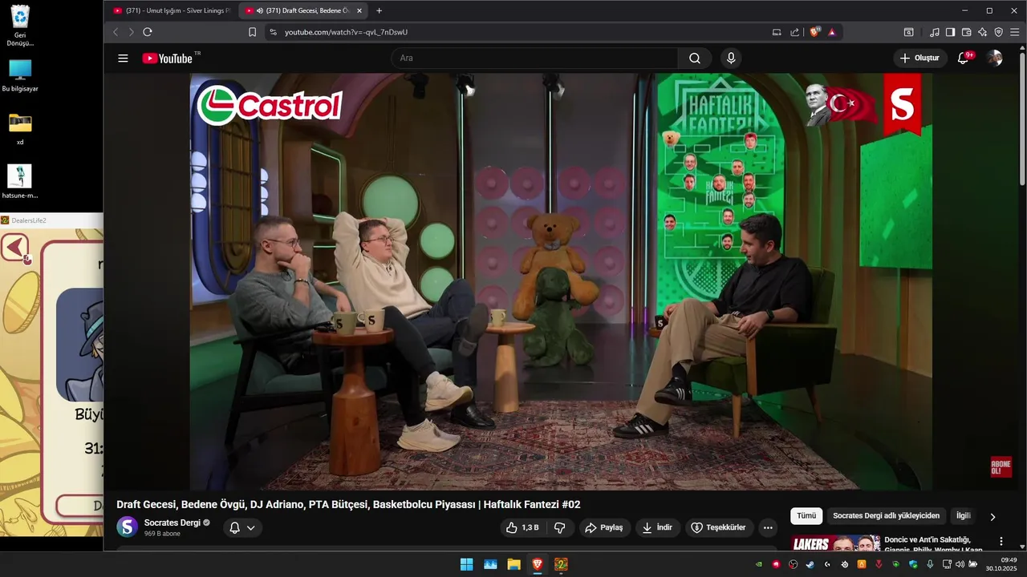Switch to Umut Işığım Silver Linings tab

click(x=172, y=10)
